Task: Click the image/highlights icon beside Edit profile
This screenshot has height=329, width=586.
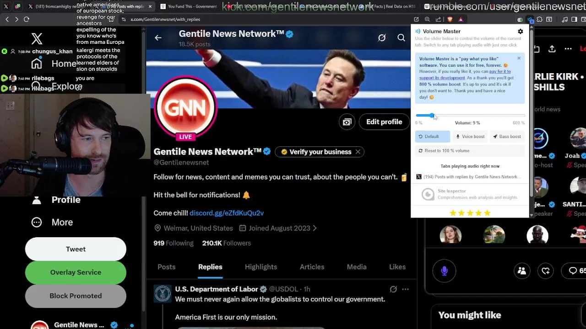Action: [347, 122]
